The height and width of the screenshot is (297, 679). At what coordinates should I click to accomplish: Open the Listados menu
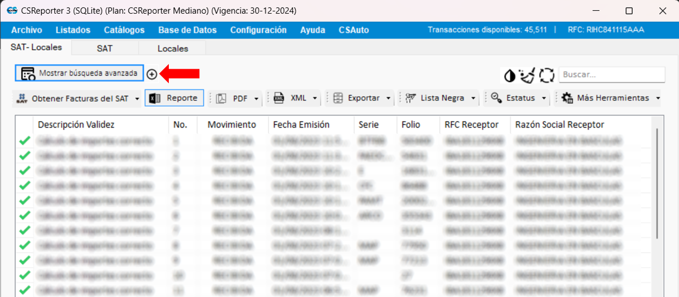coord(73,30)
